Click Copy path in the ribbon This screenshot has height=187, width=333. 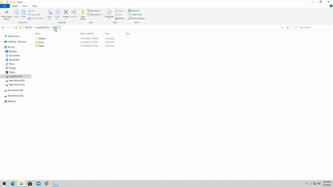click(x=34, y=15)
